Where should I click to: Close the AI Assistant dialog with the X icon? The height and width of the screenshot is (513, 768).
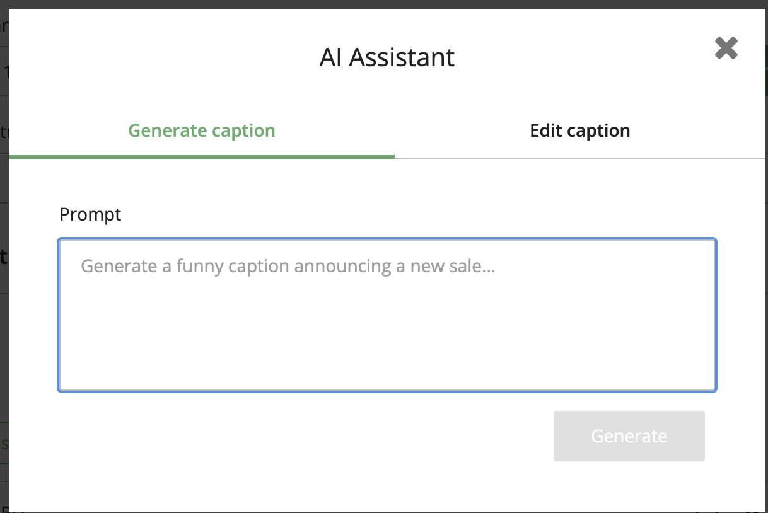(726, 48)
